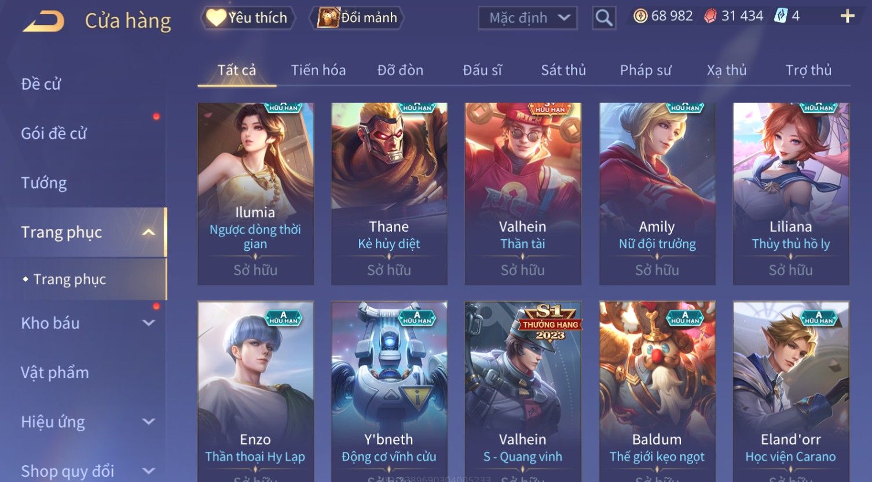Viewport: 872px width, 482px height.
Task: Select the Sát thủ tab
Action: [563, 71]
